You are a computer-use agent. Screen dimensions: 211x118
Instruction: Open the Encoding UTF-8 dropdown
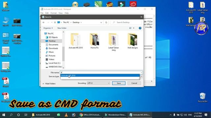pyautogui.click(x=98, y=83)
